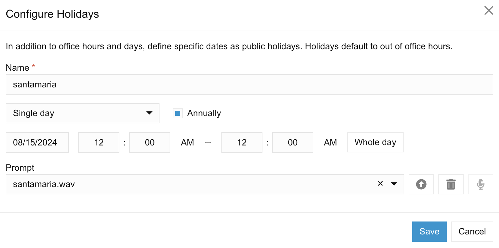Toggle the Annually checkbox
Viewport: 499px width, 248px height.
coord(178,113)
